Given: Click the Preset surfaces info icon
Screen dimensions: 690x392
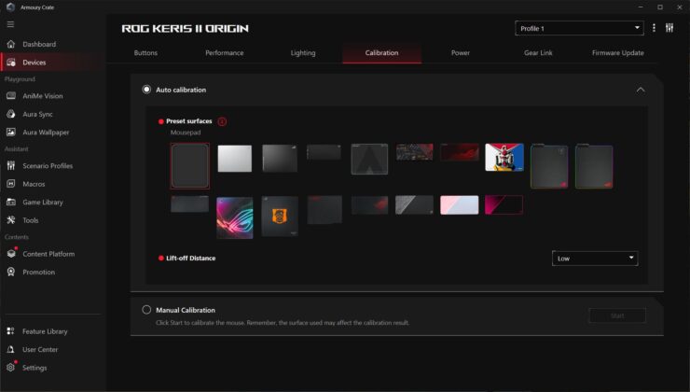Looking at the screenshot, I should pos(222,121).
